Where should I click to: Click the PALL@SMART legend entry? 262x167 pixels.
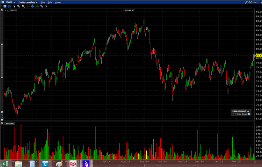click(x=239, y=111)
